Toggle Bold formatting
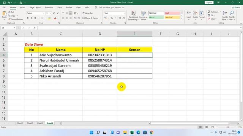Screen dimensions: 243x136 click(28, 18)
